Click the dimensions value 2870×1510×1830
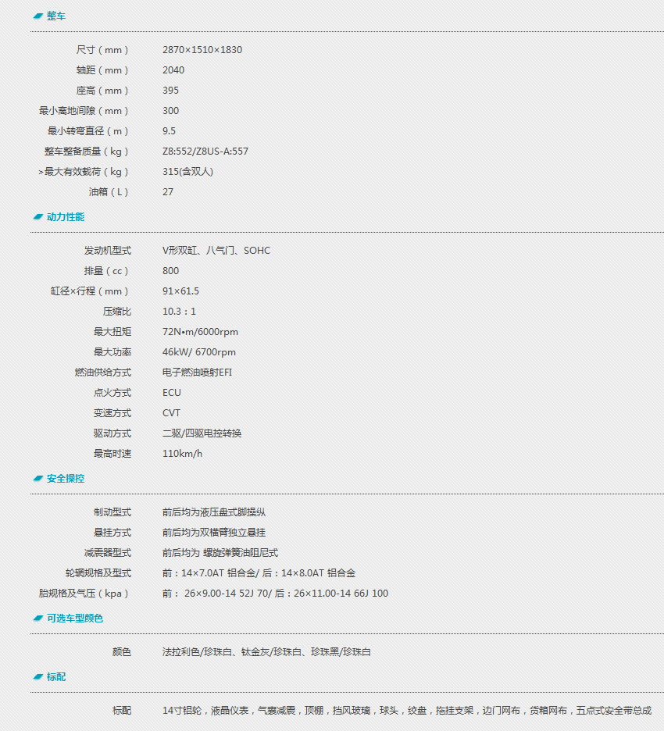 [202, 50]
